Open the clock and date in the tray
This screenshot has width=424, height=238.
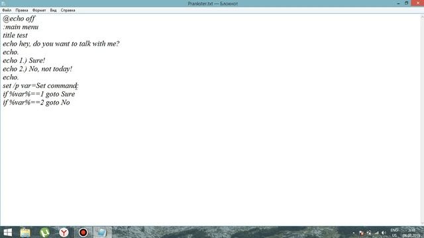click(x=411, y=233)
